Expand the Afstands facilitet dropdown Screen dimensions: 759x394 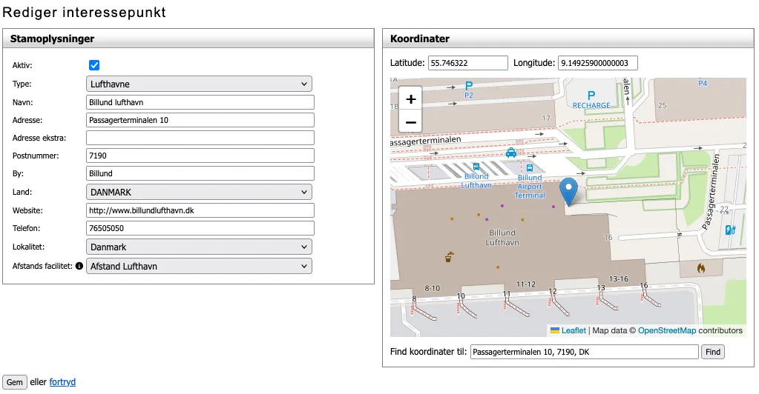(199, 266)
